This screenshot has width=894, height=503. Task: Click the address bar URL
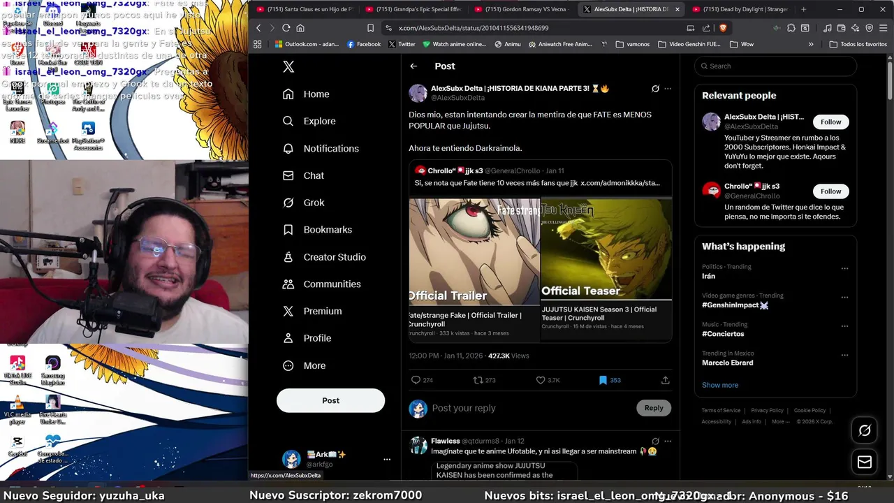coord(473,28)
